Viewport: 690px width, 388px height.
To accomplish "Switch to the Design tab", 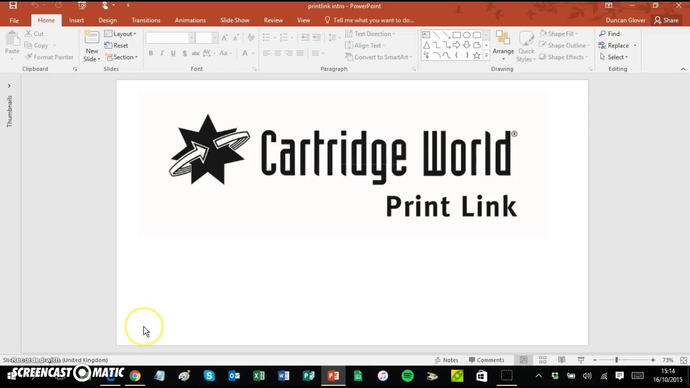I will (x=108, y=20).
